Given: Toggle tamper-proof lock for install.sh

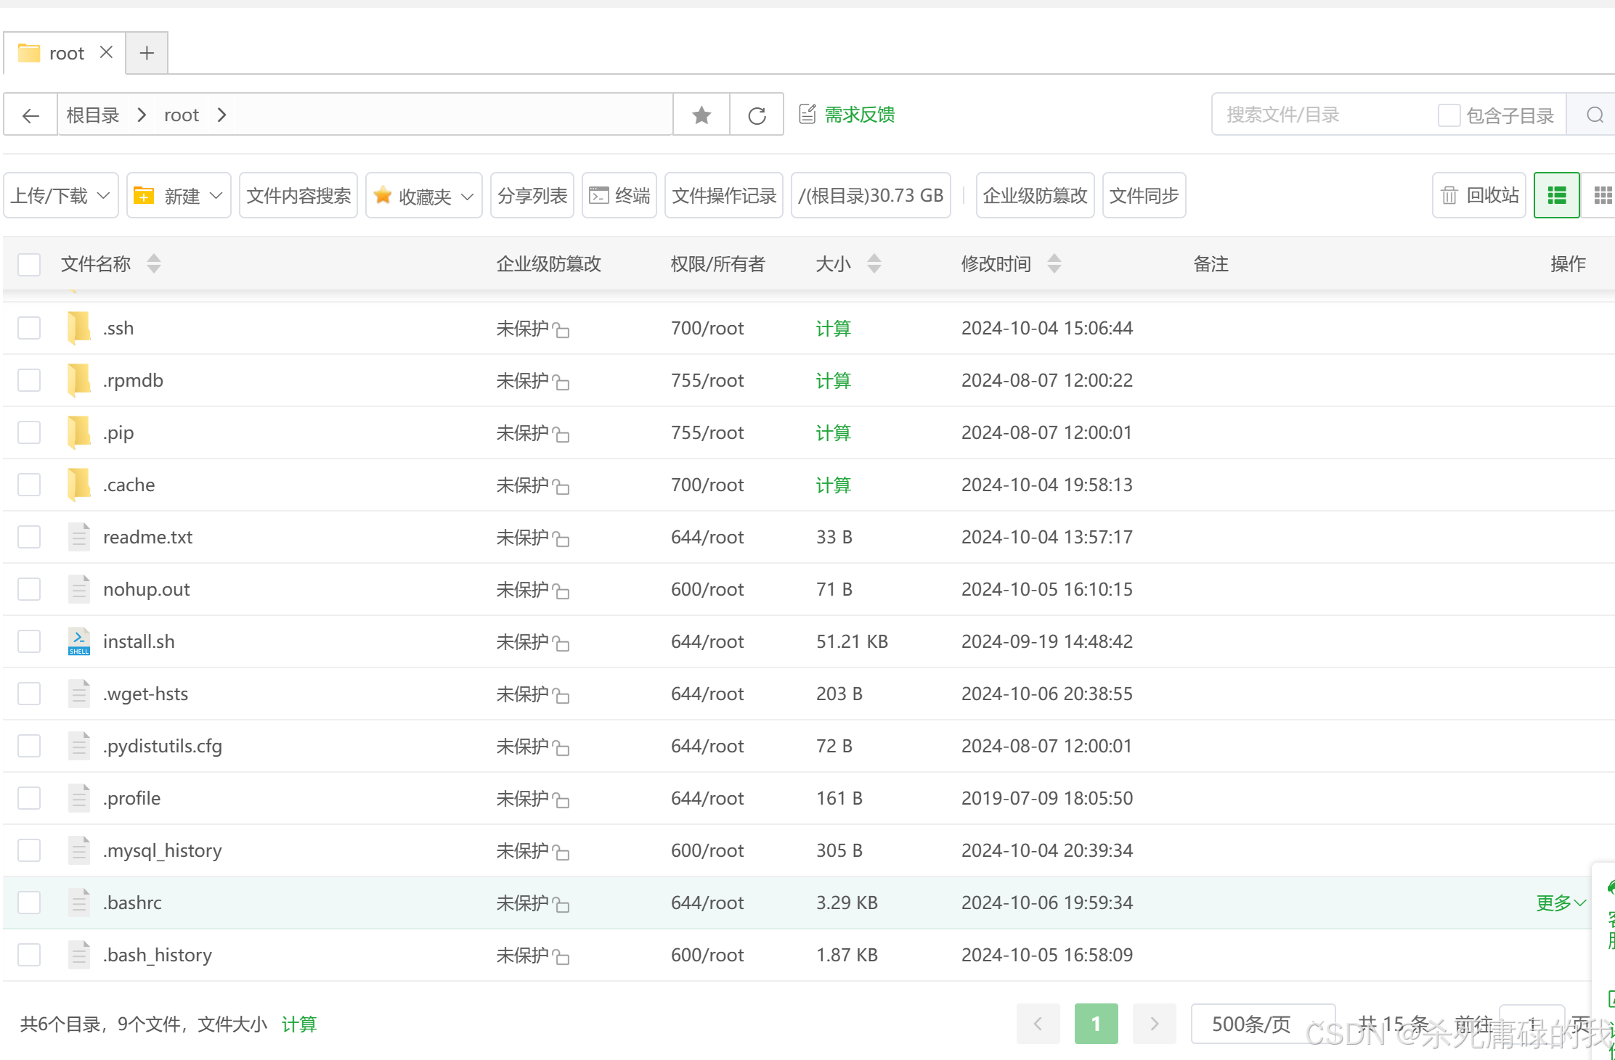Looking at the screenshot, I should 561,644.
